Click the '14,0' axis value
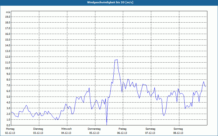This screenshot has width=218, height=136. point(8,45)
